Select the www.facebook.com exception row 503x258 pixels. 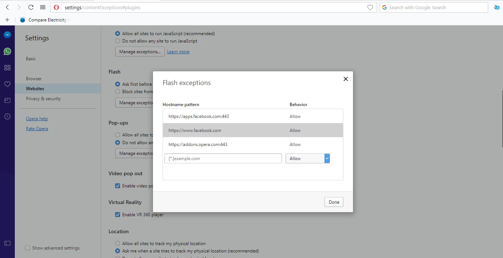coord(253,130)
